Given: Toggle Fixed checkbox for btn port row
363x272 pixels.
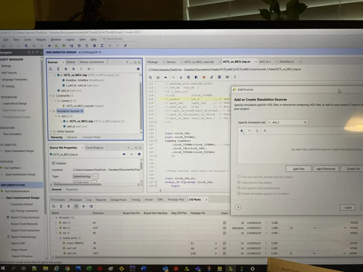Looking at the screenshot, I should pos(224,223).
